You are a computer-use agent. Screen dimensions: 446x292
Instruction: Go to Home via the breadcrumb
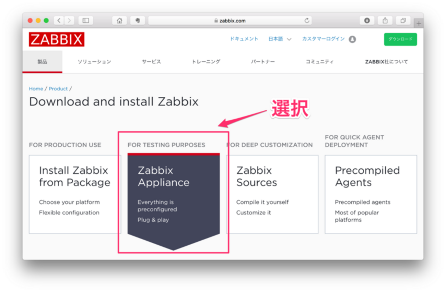pos(36,88)
